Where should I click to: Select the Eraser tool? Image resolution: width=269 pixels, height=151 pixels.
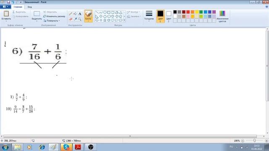point(71,19)
